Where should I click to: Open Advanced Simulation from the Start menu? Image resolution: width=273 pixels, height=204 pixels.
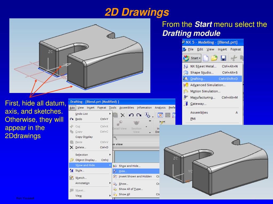click(212, 85)
